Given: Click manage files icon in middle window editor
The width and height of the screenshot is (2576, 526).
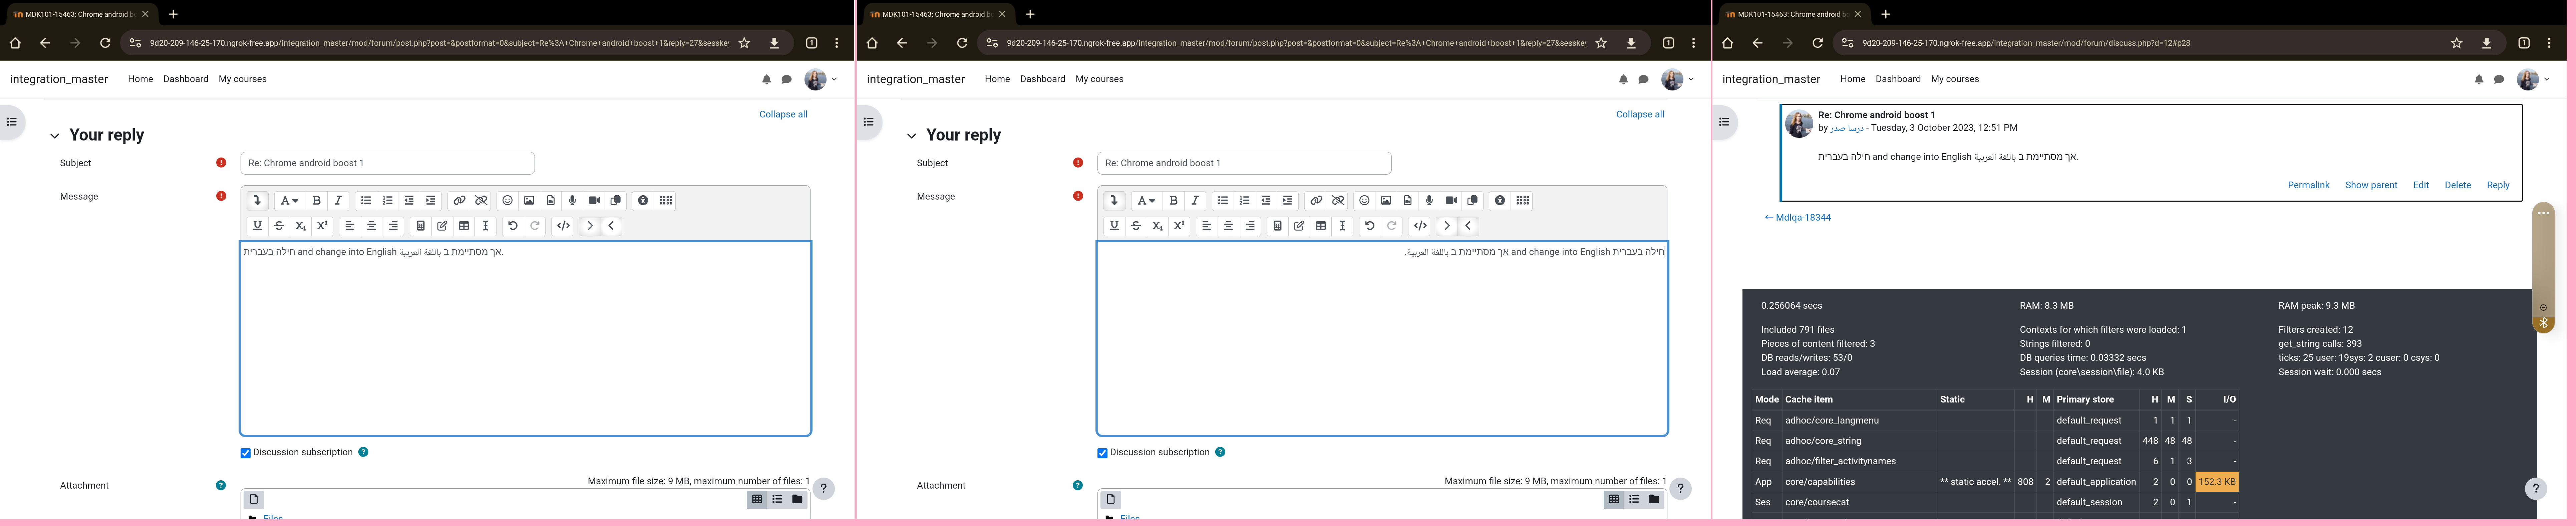Looking at the screenshot, I should [1473, 201].
